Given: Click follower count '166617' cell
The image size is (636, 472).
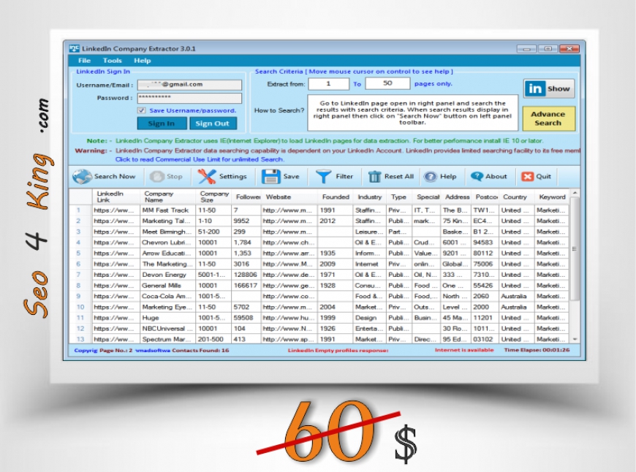Looking at the screenshot, I should (x=246, y=286).
